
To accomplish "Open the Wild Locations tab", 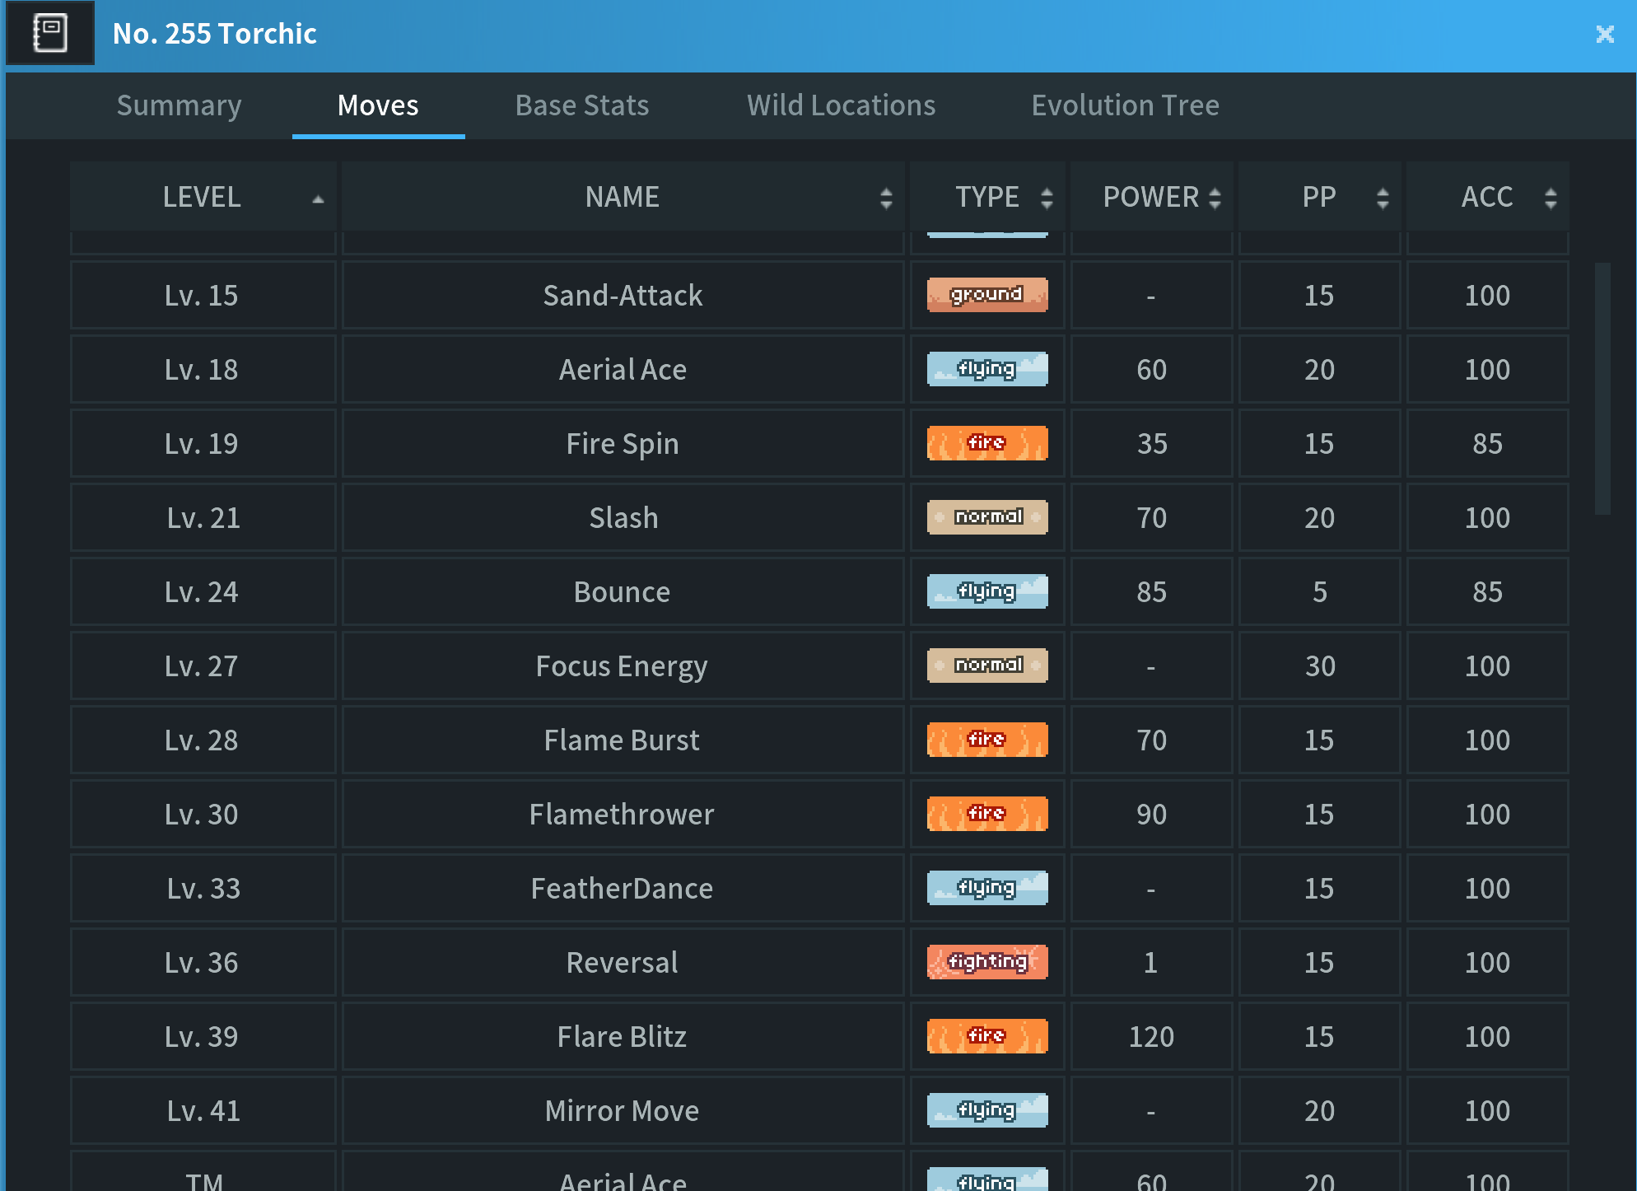I will coord(839,105).
